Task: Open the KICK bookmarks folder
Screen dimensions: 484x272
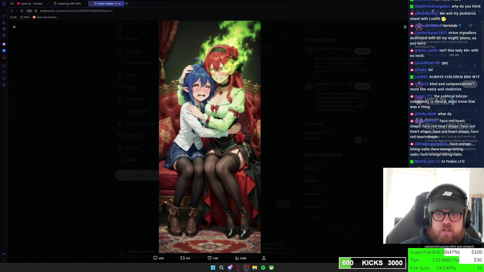Action: pyautogui.click(x=25, y=17)
